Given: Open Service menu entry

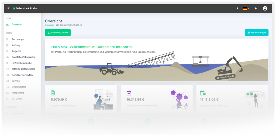Looking at the screenshot, I should pos(16,81).
